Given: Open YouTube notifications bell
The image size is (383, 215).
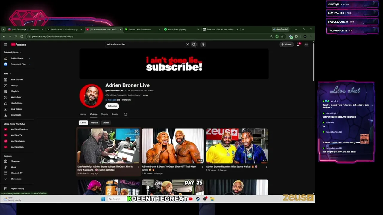Looking at the screenshot, I should [298, 44].
